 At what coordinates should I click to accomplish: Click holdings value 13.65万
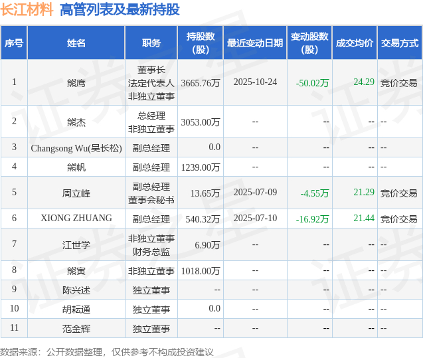205,193
